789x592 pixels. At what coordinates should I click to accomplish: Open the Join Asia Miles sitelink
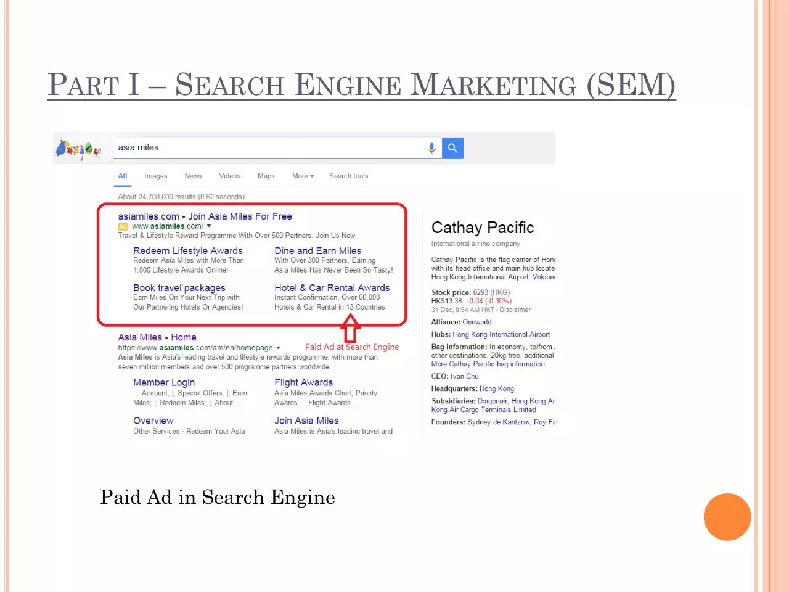coord(306,421)
